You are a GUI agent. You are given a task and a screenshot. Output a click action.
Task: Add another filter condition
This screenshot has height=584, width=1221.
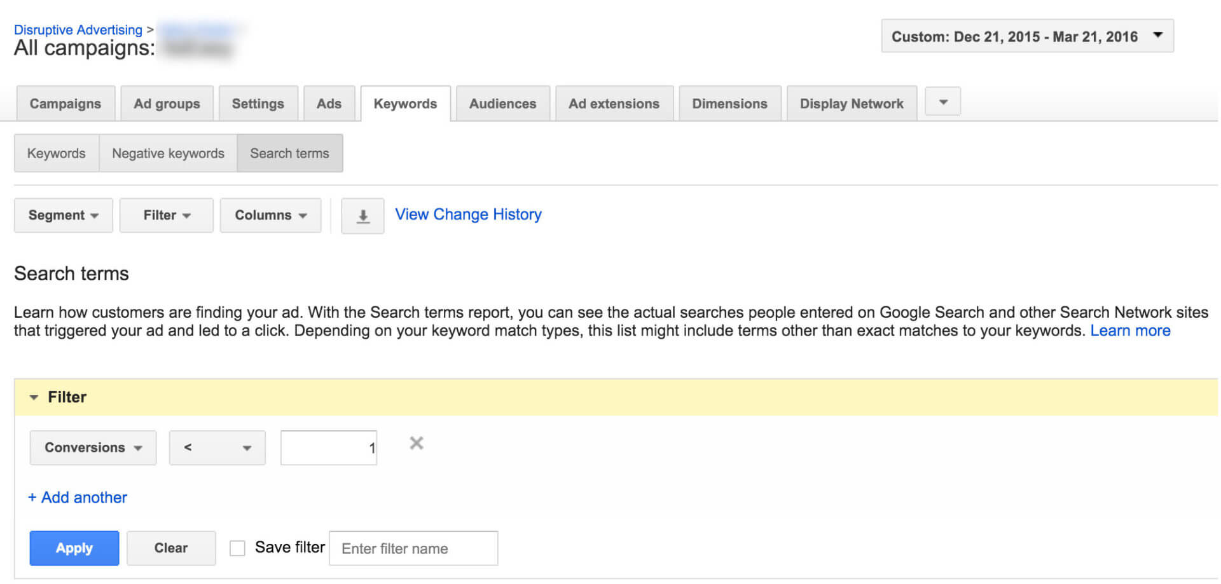click(x=77, y=498)
